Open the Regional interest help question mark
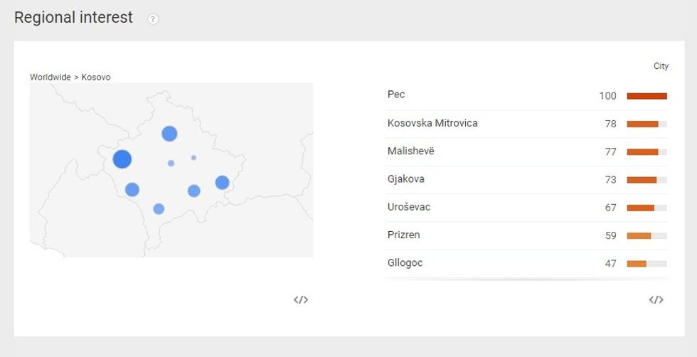 [x=153, y=19]
